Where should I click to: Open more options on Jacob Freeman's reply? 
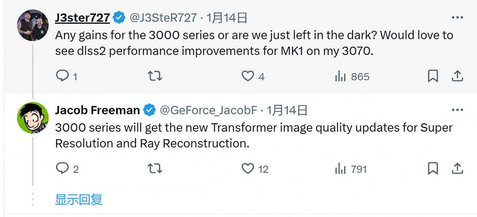click(x=457, y=110)
